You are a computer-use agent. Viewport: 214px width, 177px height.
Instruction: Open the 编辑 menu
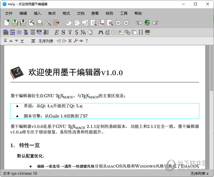pos(23,14)
